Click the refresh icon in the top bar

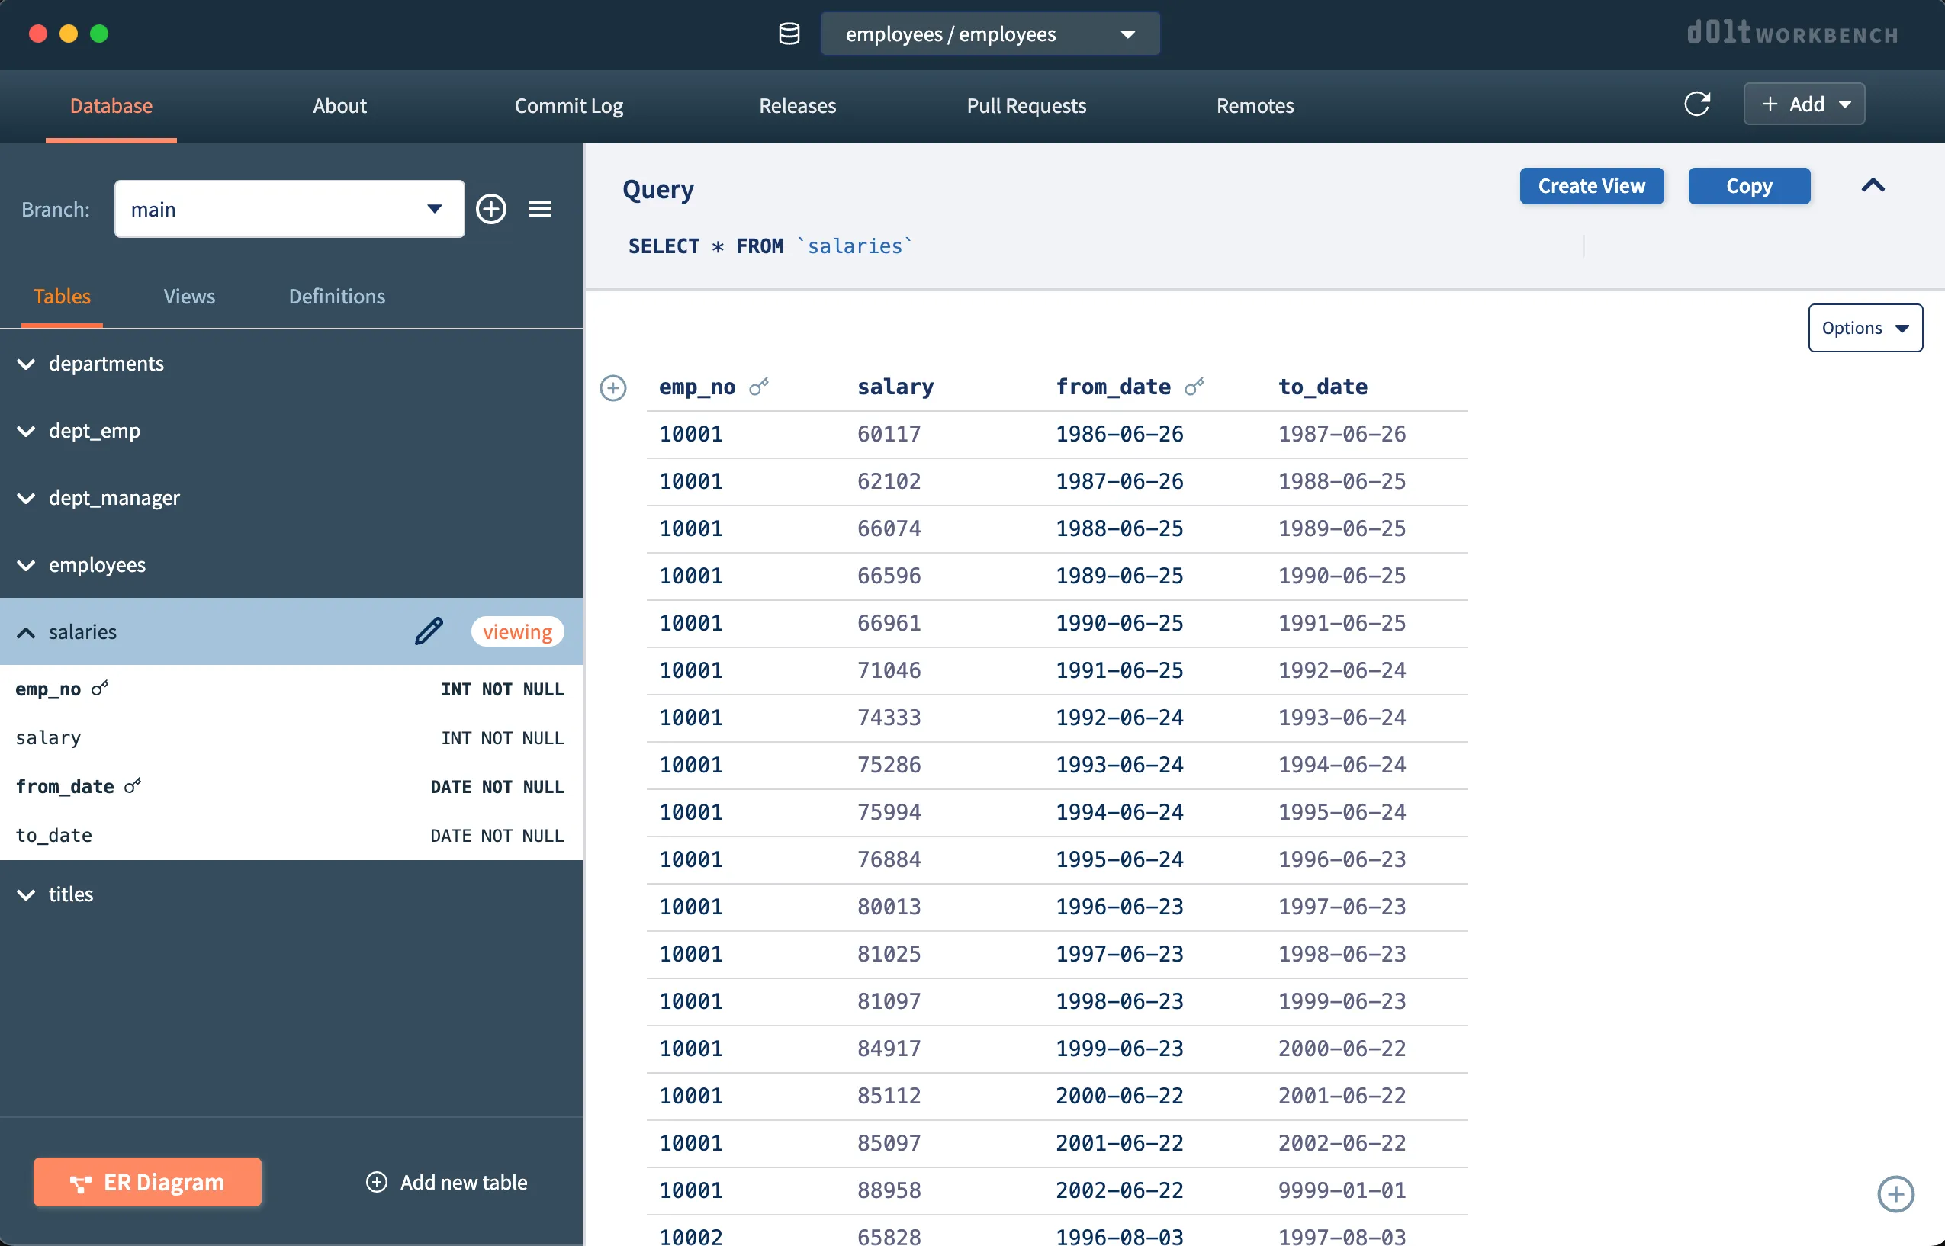coord(1696,104)
